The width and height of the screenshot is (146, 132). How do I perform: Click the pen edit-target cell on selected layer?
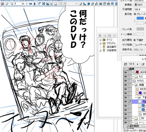point(130,102)
